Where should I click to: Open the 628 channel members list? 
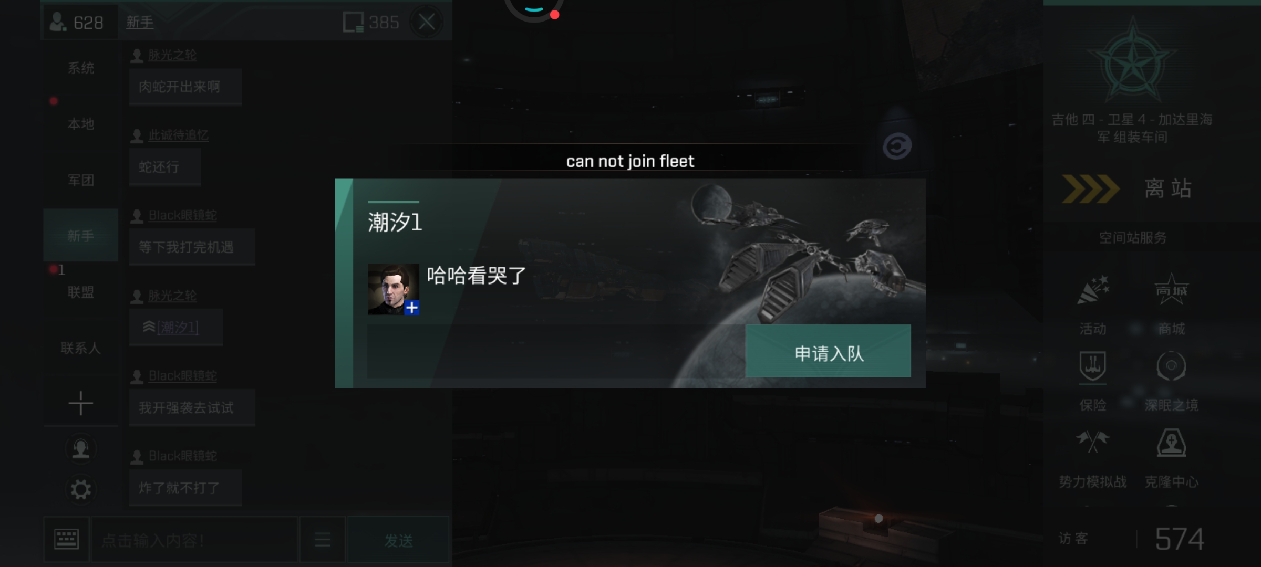tap(77, 22)
